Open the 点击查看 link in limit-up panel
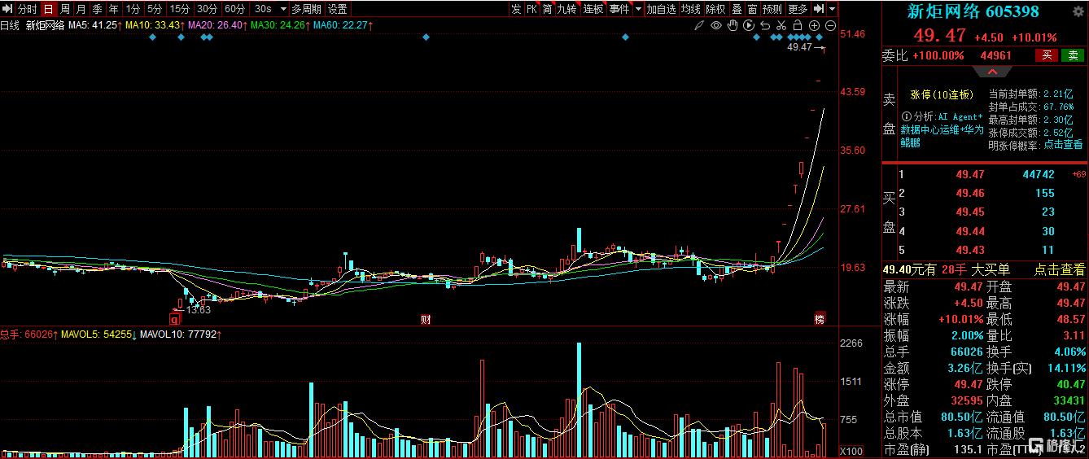Viewport: 1089px width, 459px height. [1063, 145]
